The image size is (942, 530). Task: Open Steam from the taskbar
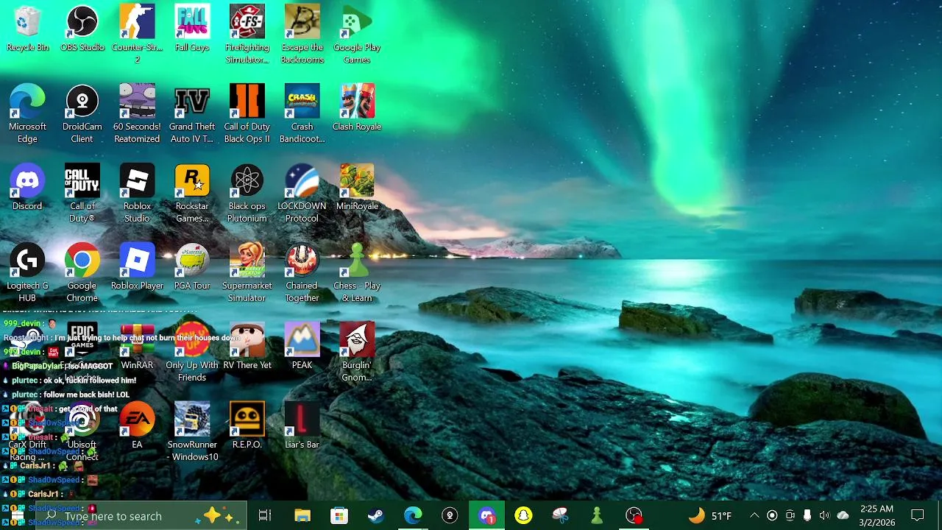click(376, 516)
